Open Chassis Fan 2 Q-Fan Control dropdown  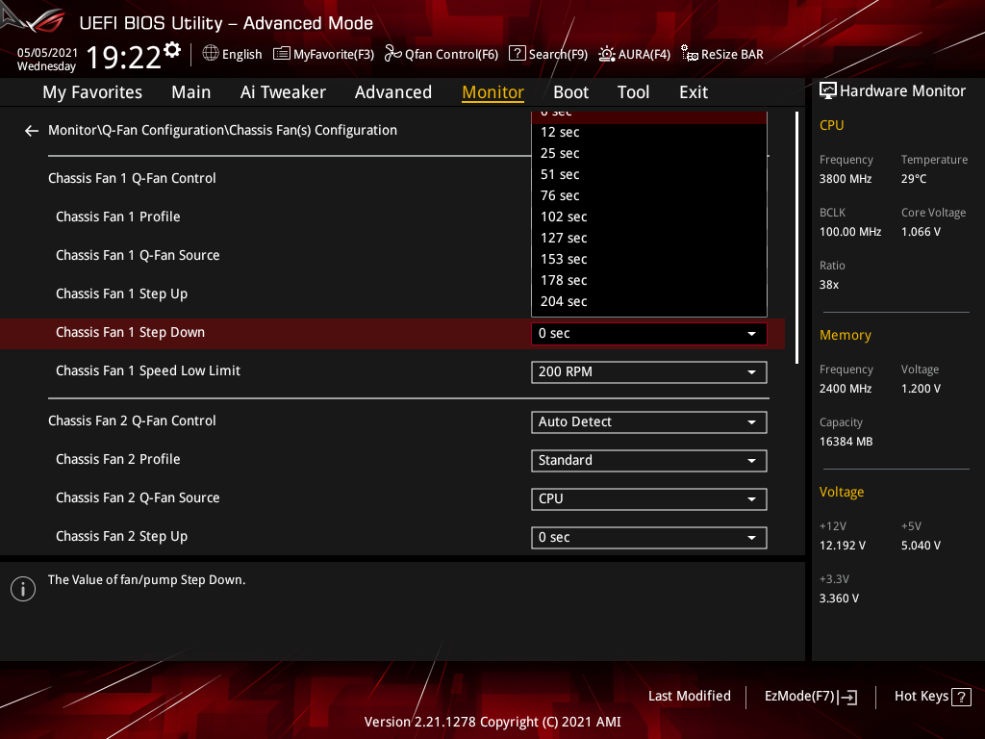tap(649, 422)
